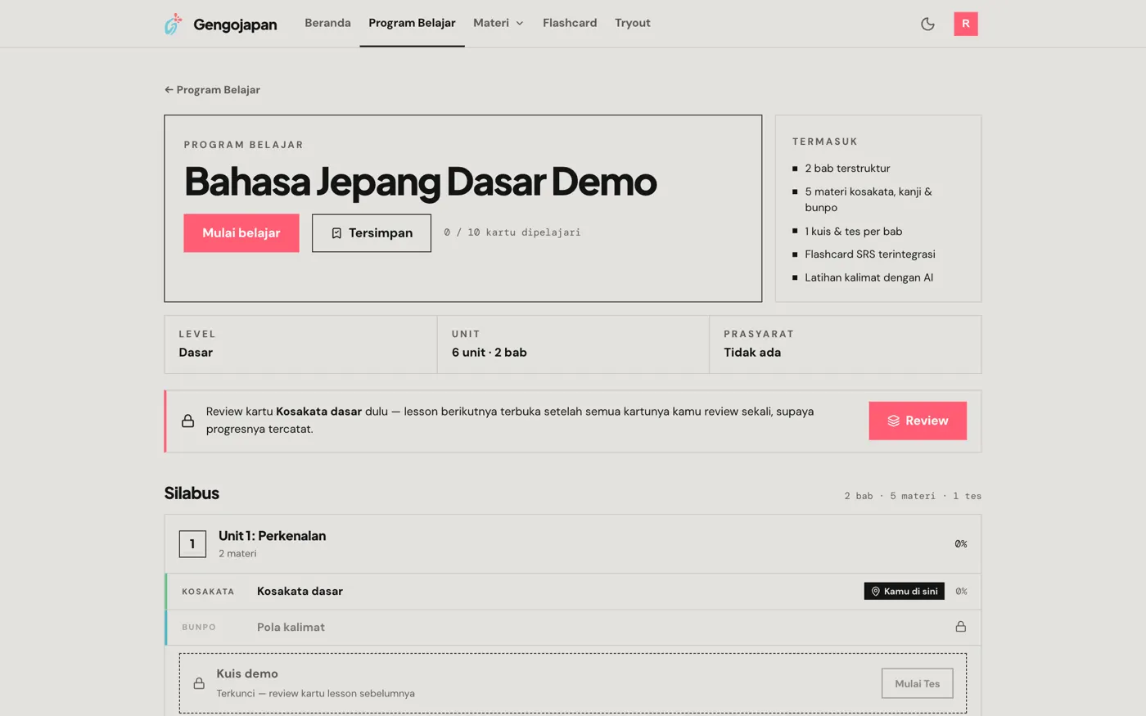1146x716 pixels.
Task: Click the Kuis demo title
Action: [247, 673]
